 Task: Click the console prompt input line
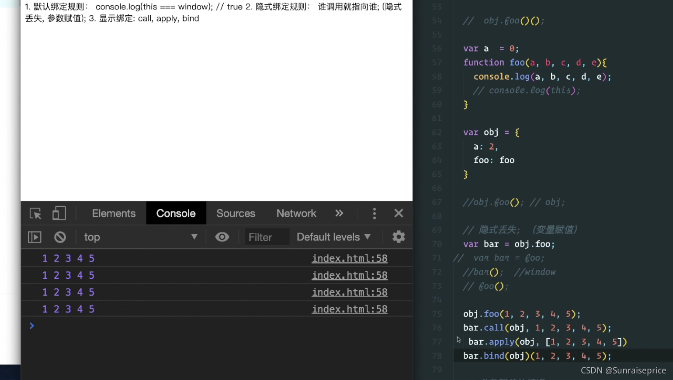coord(217,326)
